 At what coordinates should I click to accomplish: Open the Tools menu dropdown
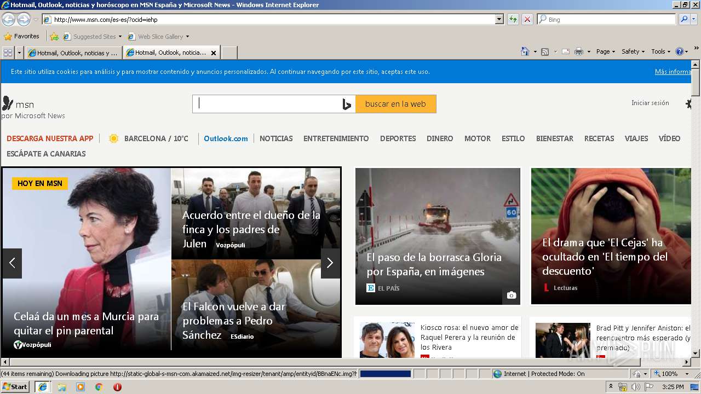click(660, 51)
